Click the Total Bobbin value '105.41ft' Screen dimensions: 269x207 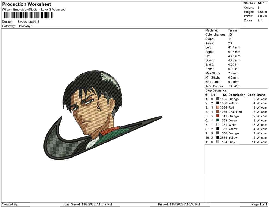click(x=234, y=86)
